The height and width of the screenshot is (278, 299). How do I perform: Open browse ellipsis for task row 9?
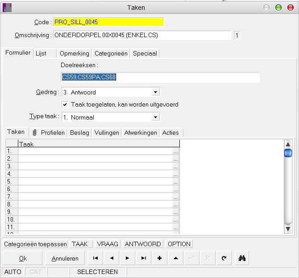tap(176, 212)
